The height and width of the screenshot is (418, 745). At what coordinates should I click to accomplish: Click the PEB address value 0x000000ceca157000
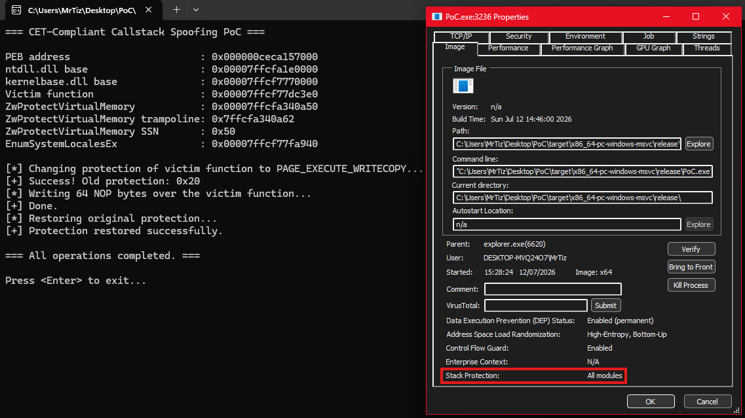point(265,57)
